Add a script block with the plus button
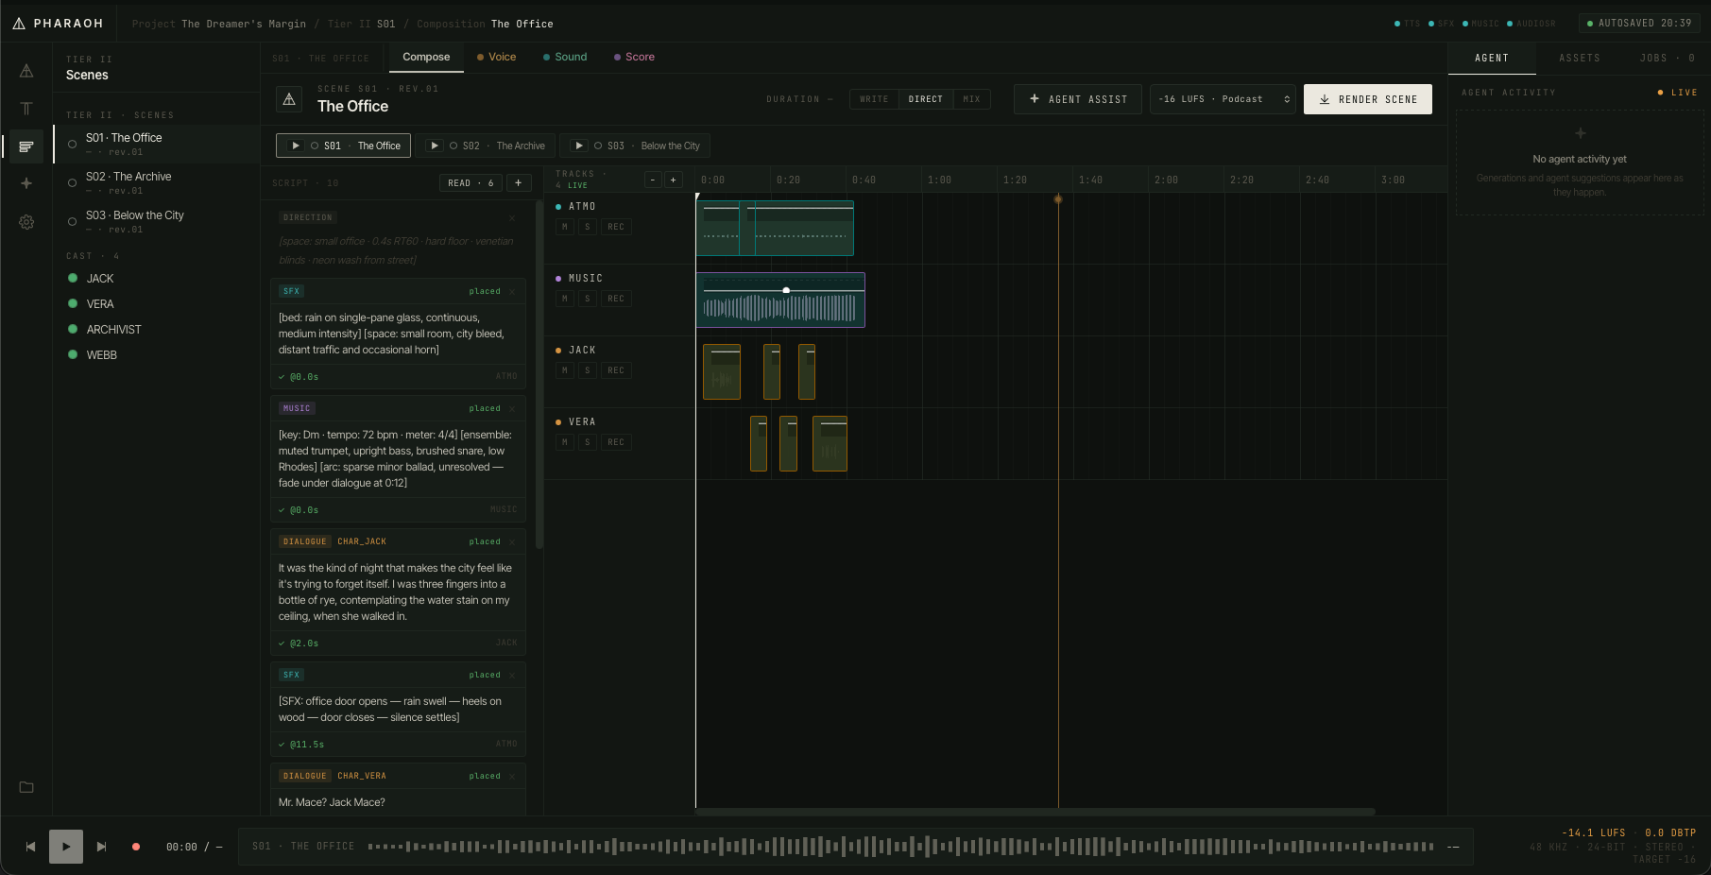Image resolution: width=1711 pixels, height=875 pixels. (518, 182)
